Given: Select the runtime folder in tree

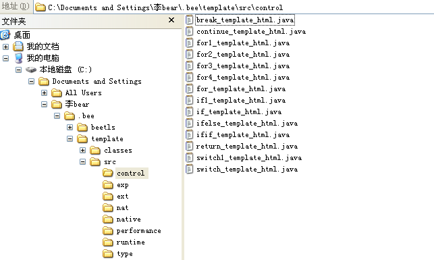Looking at the screenshot, I should pos(131,242).
